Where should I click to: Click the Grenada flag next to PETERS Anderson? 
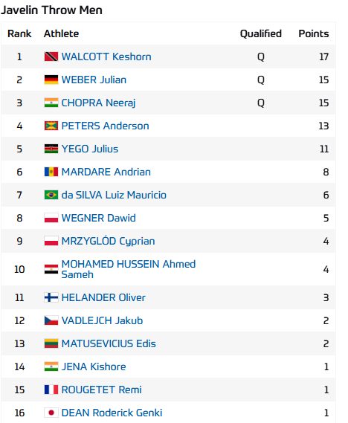[x=51, y=126]
